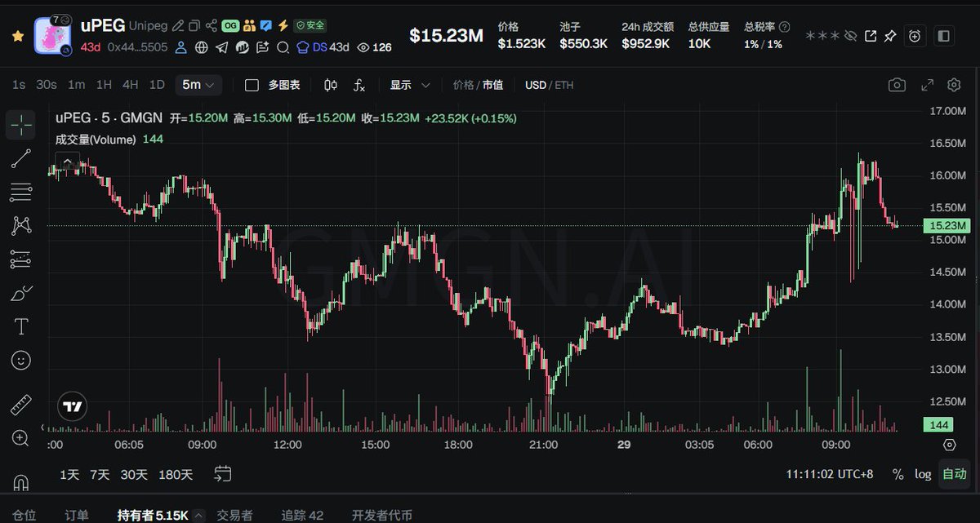
Task: Collapse the indicator legend chevron
Action: pyautogui.click(x=67, y=160)
